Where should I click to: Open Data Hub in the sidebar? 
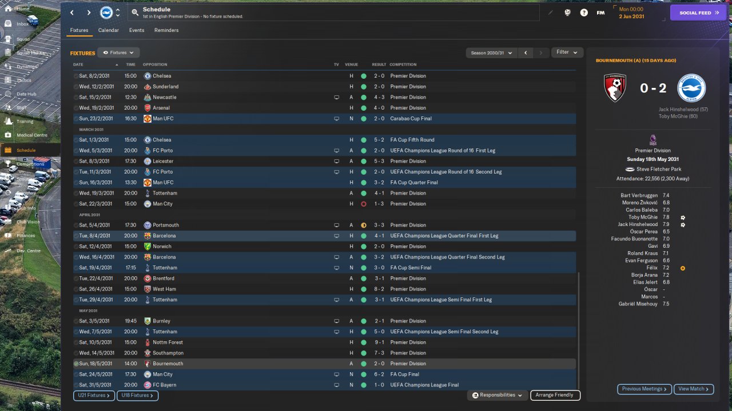coord(26,94)
